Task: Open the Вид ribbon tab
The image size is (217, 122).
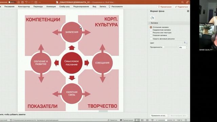Action: click(x=94, y=6)
